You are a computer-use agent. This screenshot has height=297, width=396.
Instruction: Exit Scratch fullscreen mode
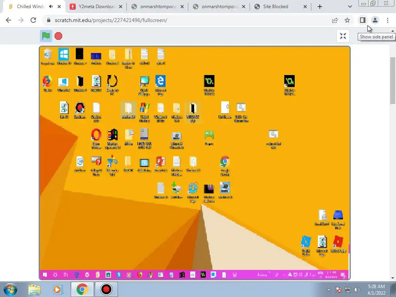point(343,36)
